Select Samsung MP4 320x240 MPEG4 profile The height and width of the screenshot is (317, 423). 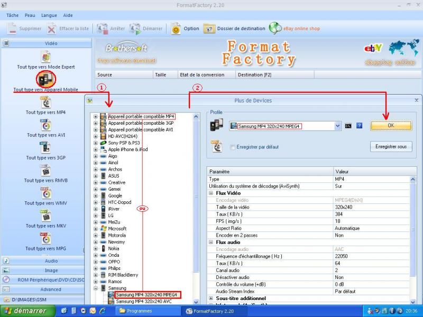[x=146, y=295]
